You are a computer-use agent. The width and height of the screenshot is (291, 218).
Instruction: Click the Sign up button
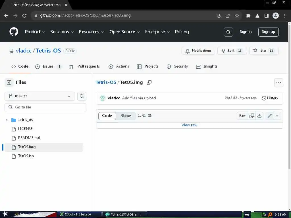pyautogui.click(x=268, y=32)
